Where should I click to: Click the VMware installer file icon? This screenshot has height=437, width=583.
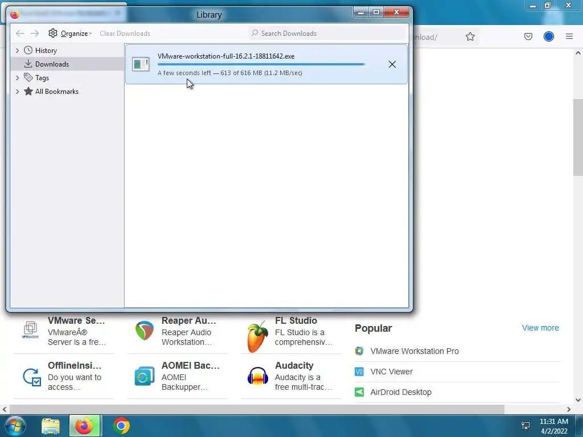click(x=141, y=64)
